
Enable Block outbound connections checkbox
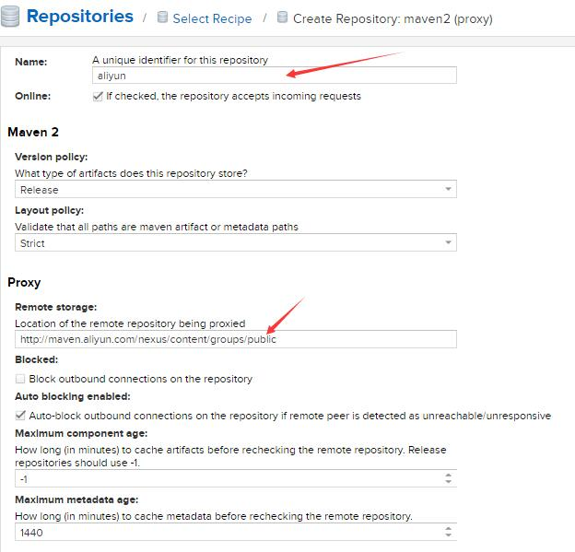[20, 379]
